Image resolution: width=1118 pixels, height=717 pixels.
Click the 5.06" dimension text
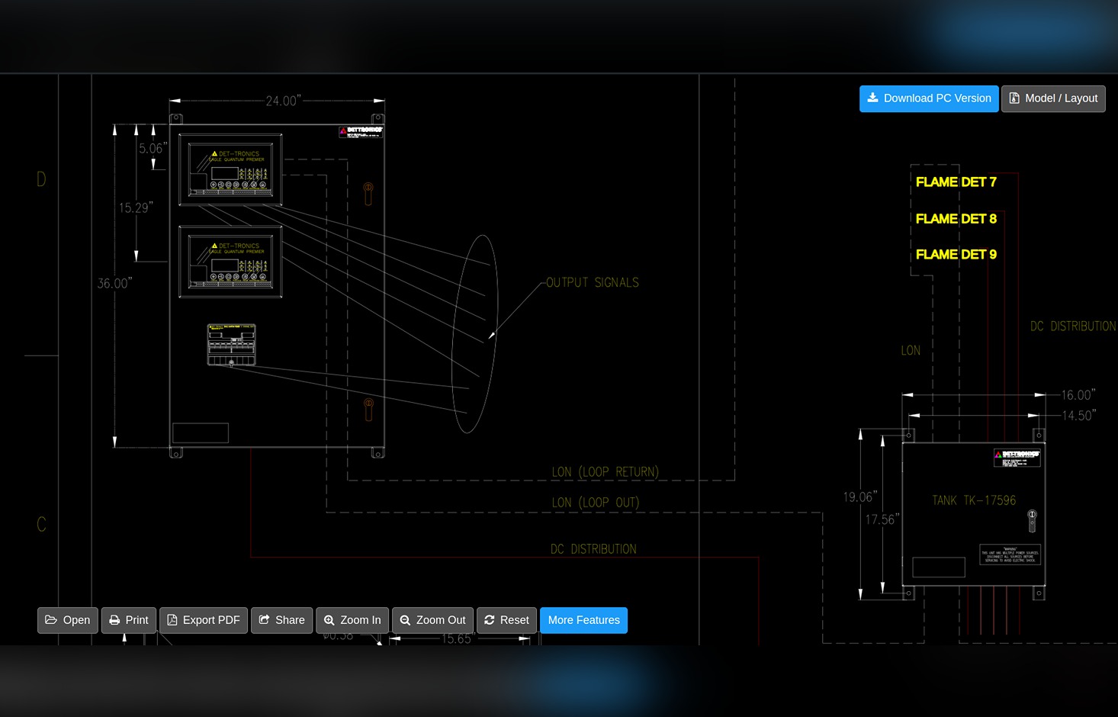[x=153, y=148]
